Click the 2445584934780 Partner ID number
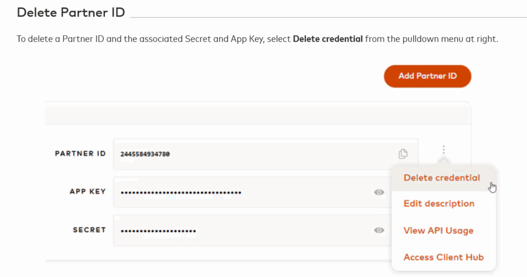 point(145,154)
